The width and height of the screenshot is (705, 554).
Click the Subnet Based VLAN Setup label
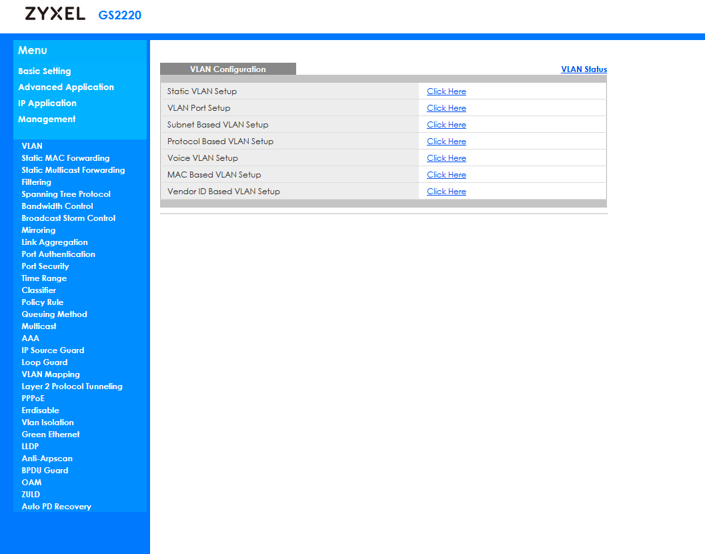tap(217, 125)
